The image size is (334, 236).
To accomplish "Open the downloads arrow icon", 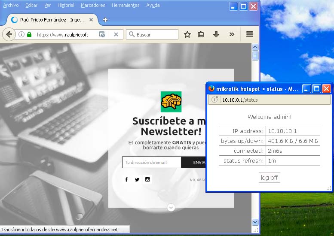I will tap(216, 34).
